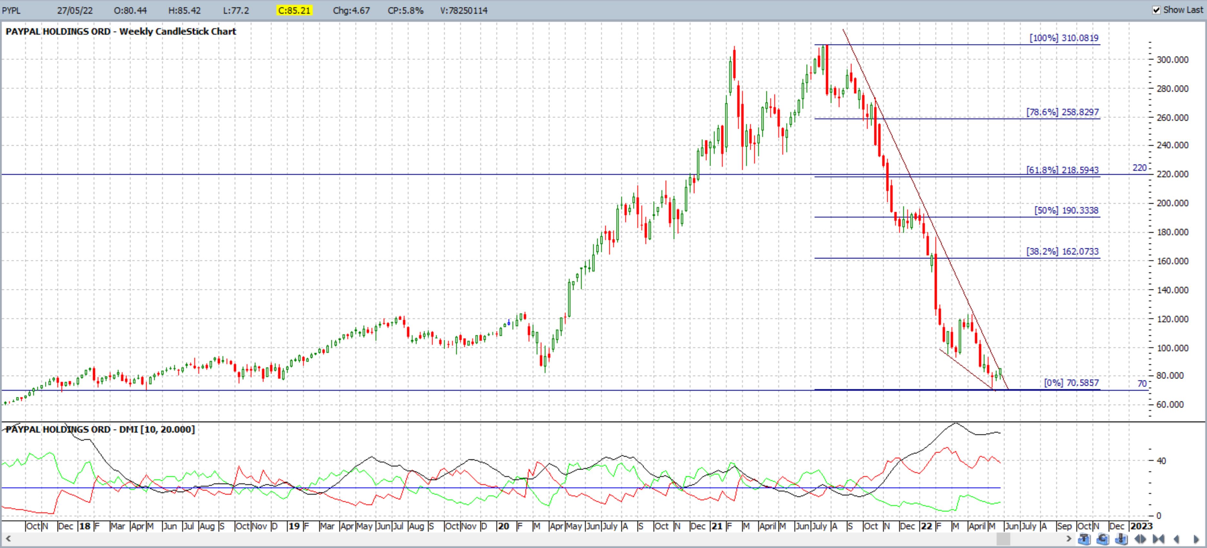Screen dimensions: 1207x548
Task: Click the horizontal scrollbar right arrow
Action: coord(1069,539)
